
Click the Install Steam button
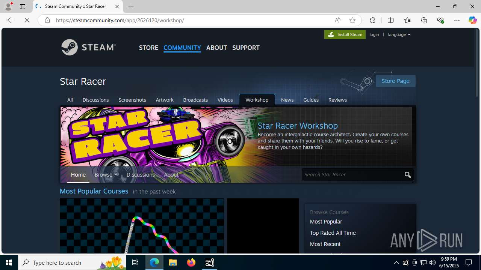coord(345,34)
